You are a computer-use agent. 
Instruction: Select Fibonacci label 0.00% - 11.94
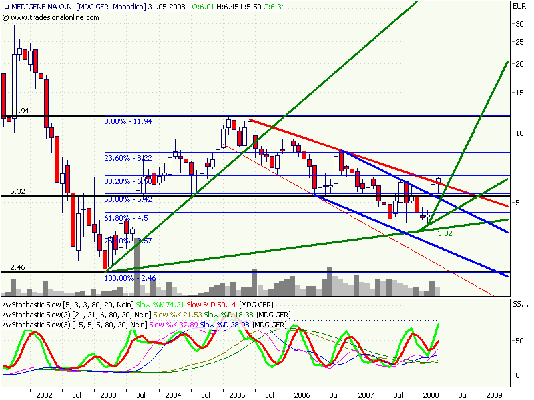128,121
